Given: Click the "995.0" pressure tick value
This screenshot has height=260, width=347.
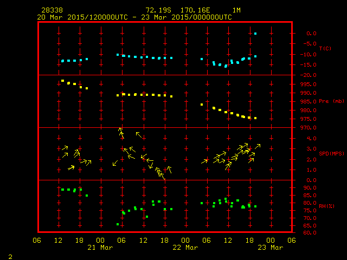Looking at the screenshot, I should [309, 84].
